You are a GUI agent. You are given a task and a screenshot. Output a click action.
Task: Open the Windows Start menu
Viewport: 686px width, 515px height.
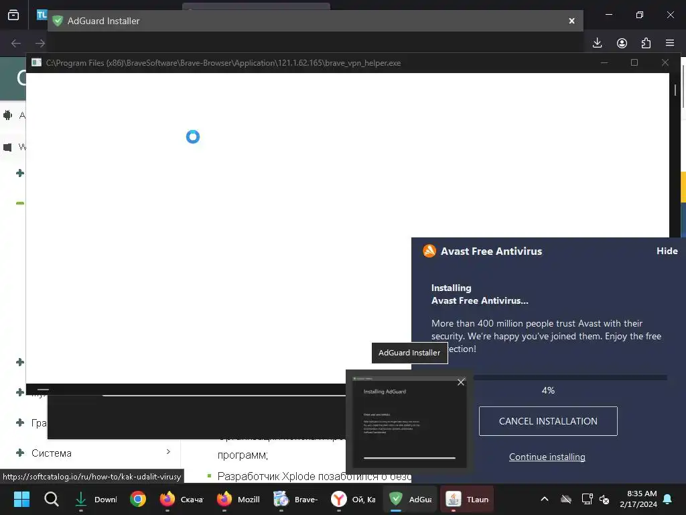(21, 499)
